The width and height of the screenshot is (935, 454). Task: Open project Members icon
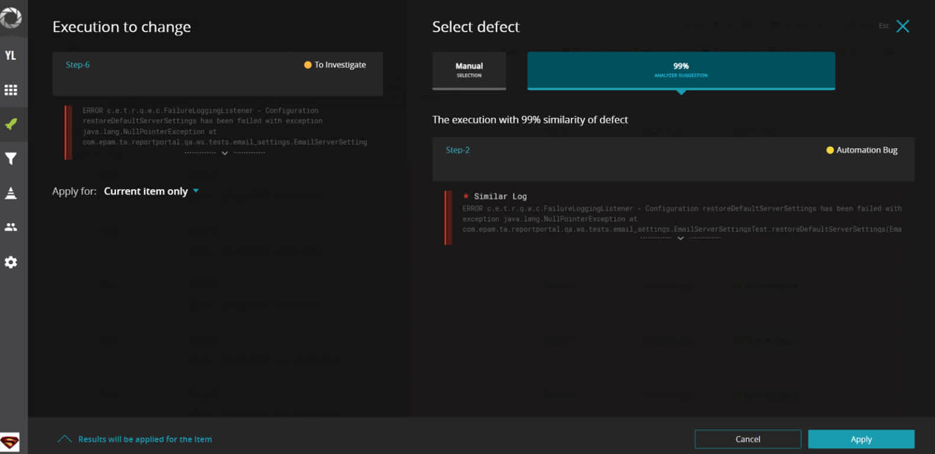point(11,227)
